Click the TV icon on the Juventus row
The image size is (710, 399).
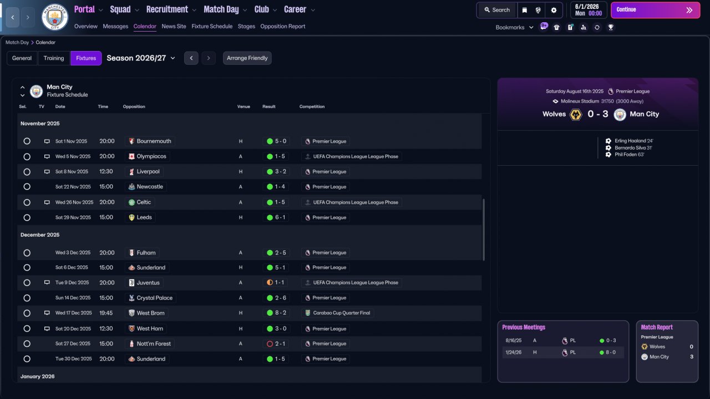(47, 283)
